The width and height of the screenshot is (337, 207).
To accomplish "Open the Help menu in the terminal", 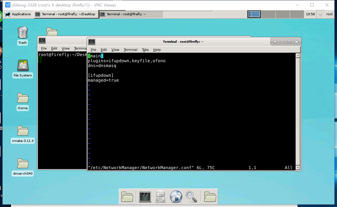I will [157, 50].
